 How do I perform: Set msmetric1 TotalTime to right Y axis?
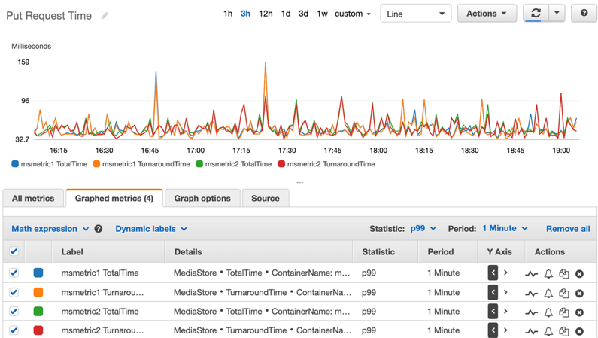pos(505,273)
